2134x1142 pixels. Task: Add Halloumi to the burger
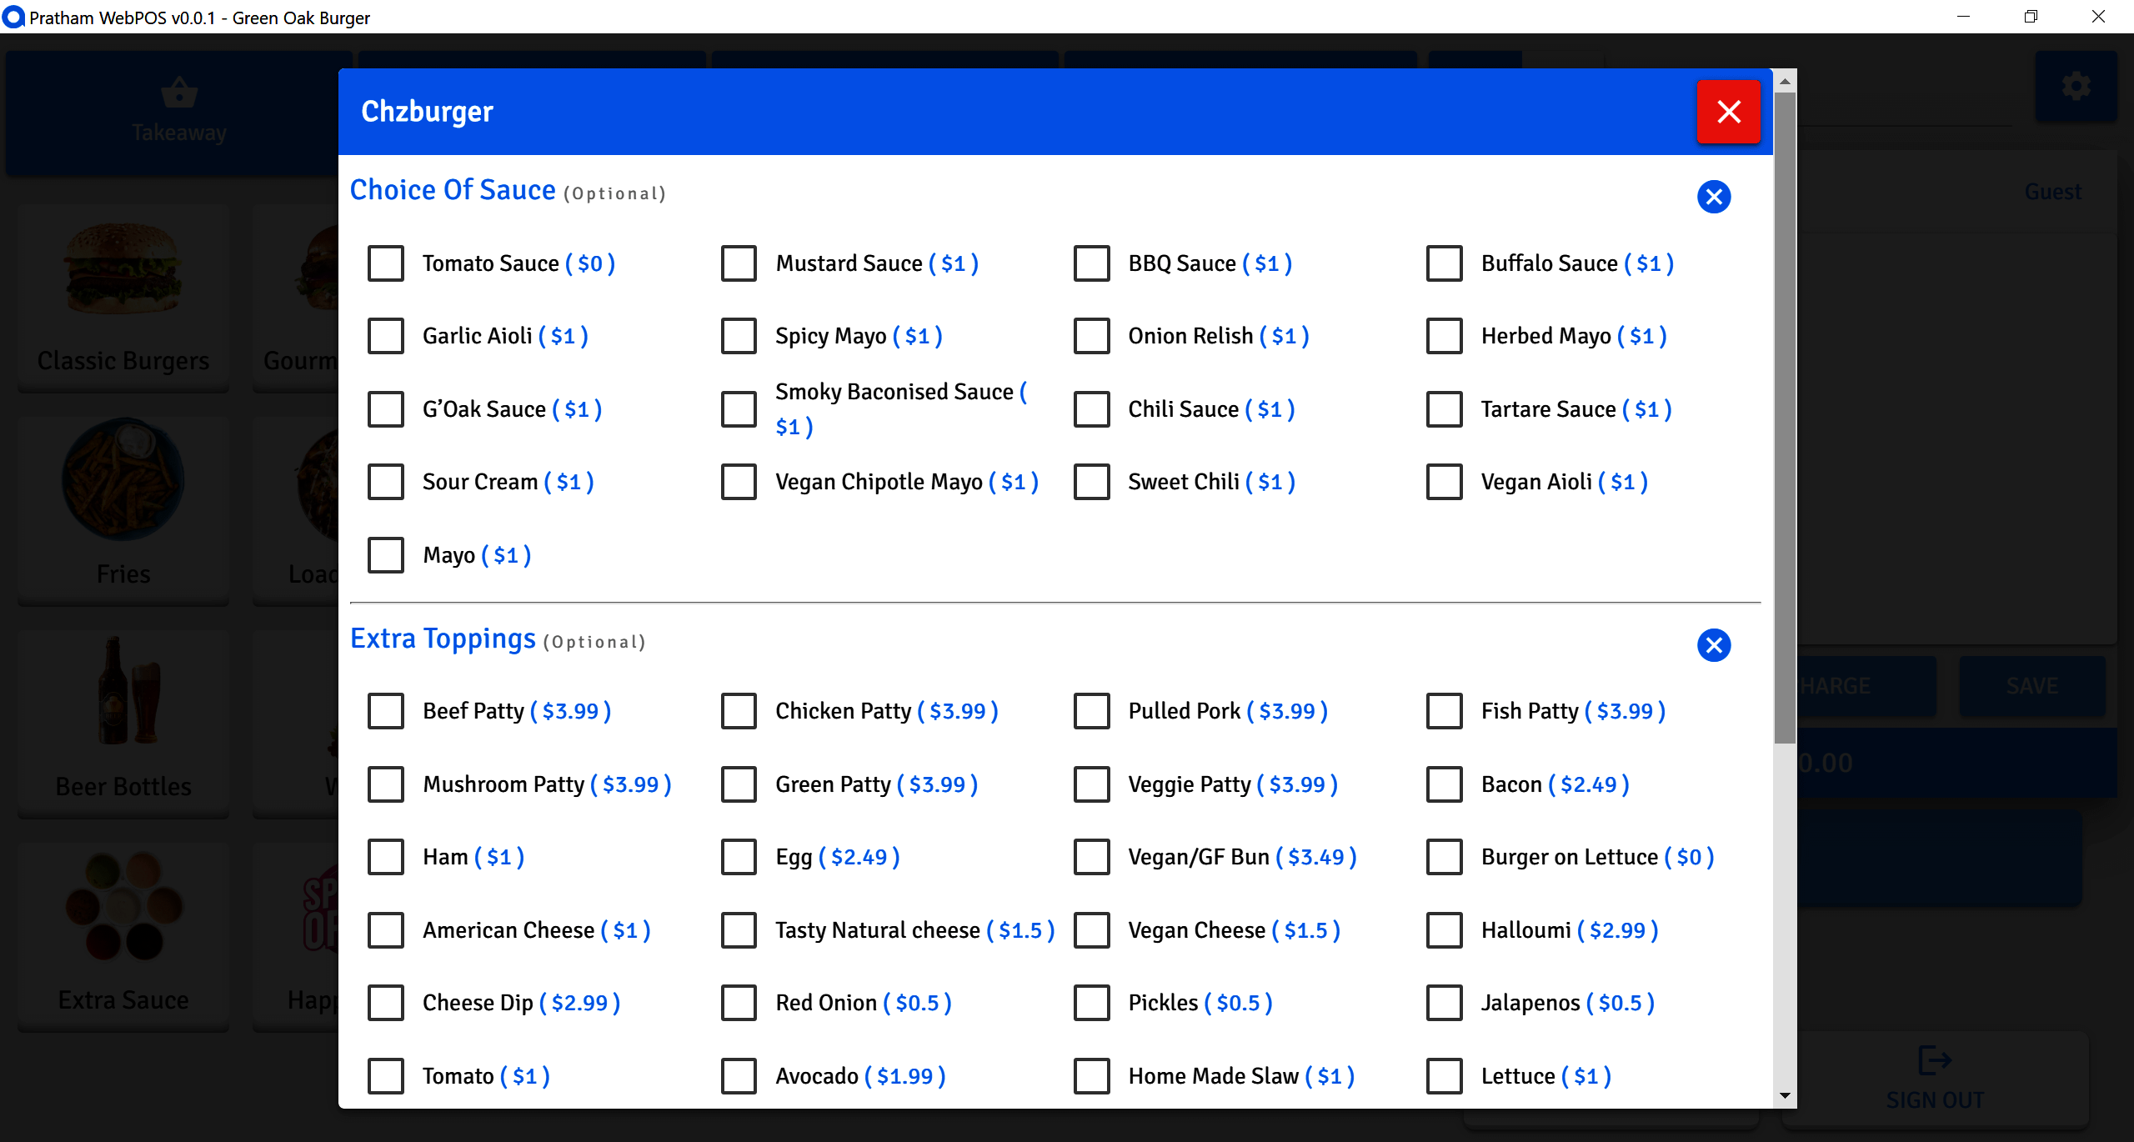[x=1444, y=930]
